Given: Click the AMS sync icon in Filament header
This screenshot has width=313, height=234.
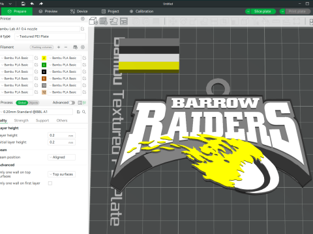Looking at the screenshot, I should pyautogui.click(x=75, y=47).
